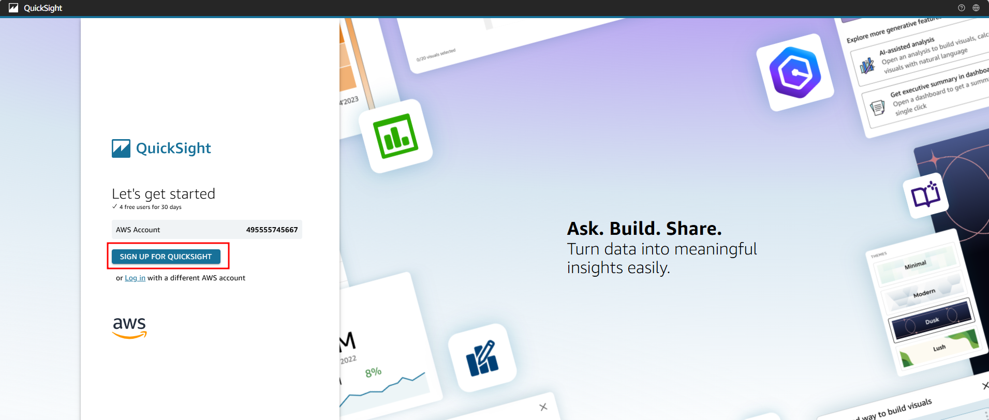The width and height of the screenshot is (989, 420).
Task: Click the QuickSight logo in top bar
Action: (36, 8)
